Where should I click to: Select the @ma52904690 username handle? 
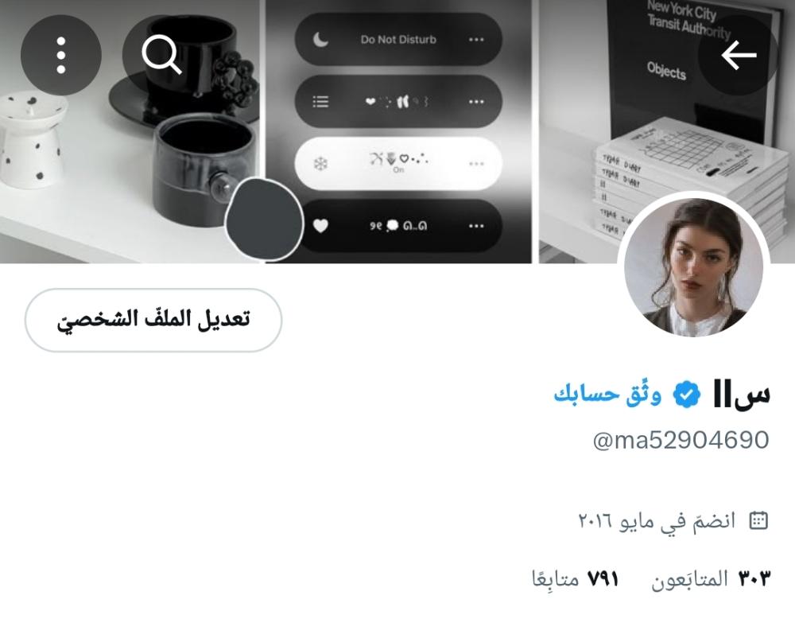tap(681, 440)
